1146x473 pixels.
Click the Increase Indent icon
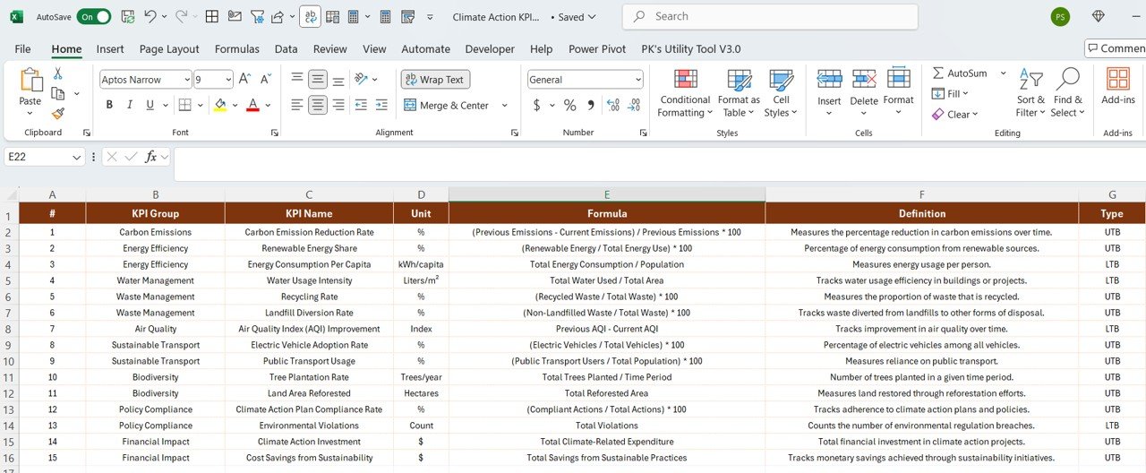[x=381, y=105]
